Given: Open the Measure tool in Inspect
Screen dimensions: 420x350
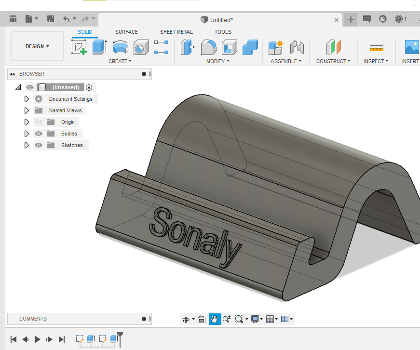Looking at the screenshot, I should (376, 47).
